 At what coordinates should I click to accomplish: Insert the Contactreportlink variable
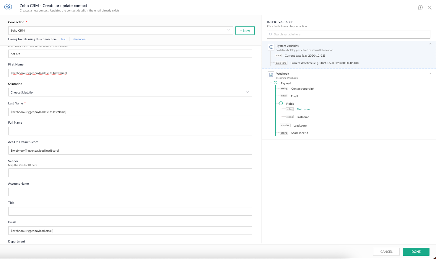(303, 88)
